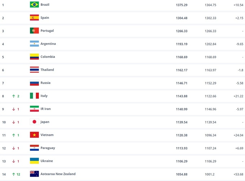Click green up arrow in Vietnam row

click(x=13, y=135)
